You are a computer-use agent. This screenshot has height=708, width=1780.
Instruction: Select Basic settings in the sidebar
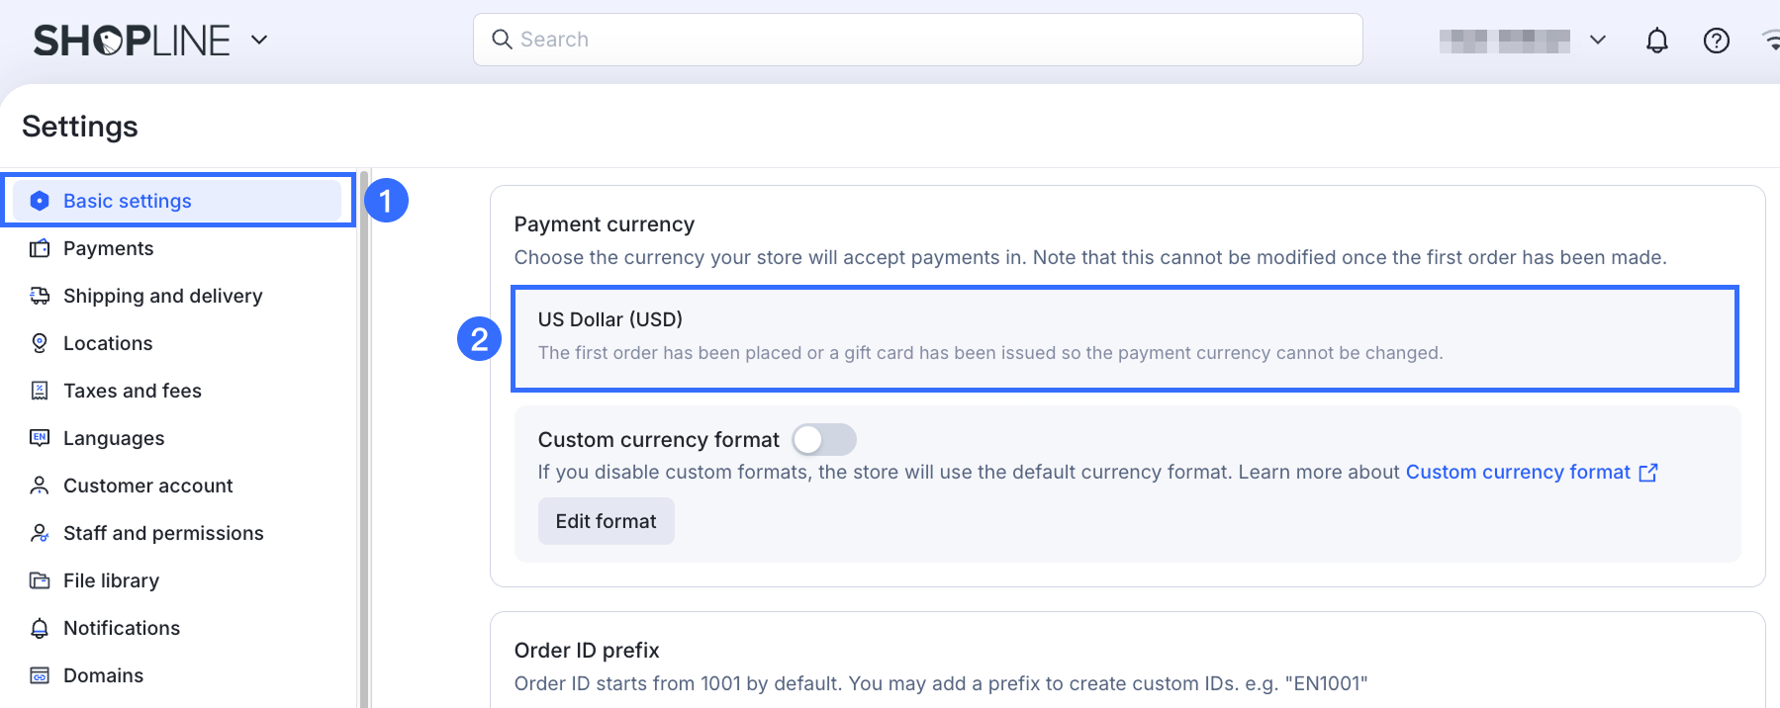pyautogui.click(x=128, y=201)
